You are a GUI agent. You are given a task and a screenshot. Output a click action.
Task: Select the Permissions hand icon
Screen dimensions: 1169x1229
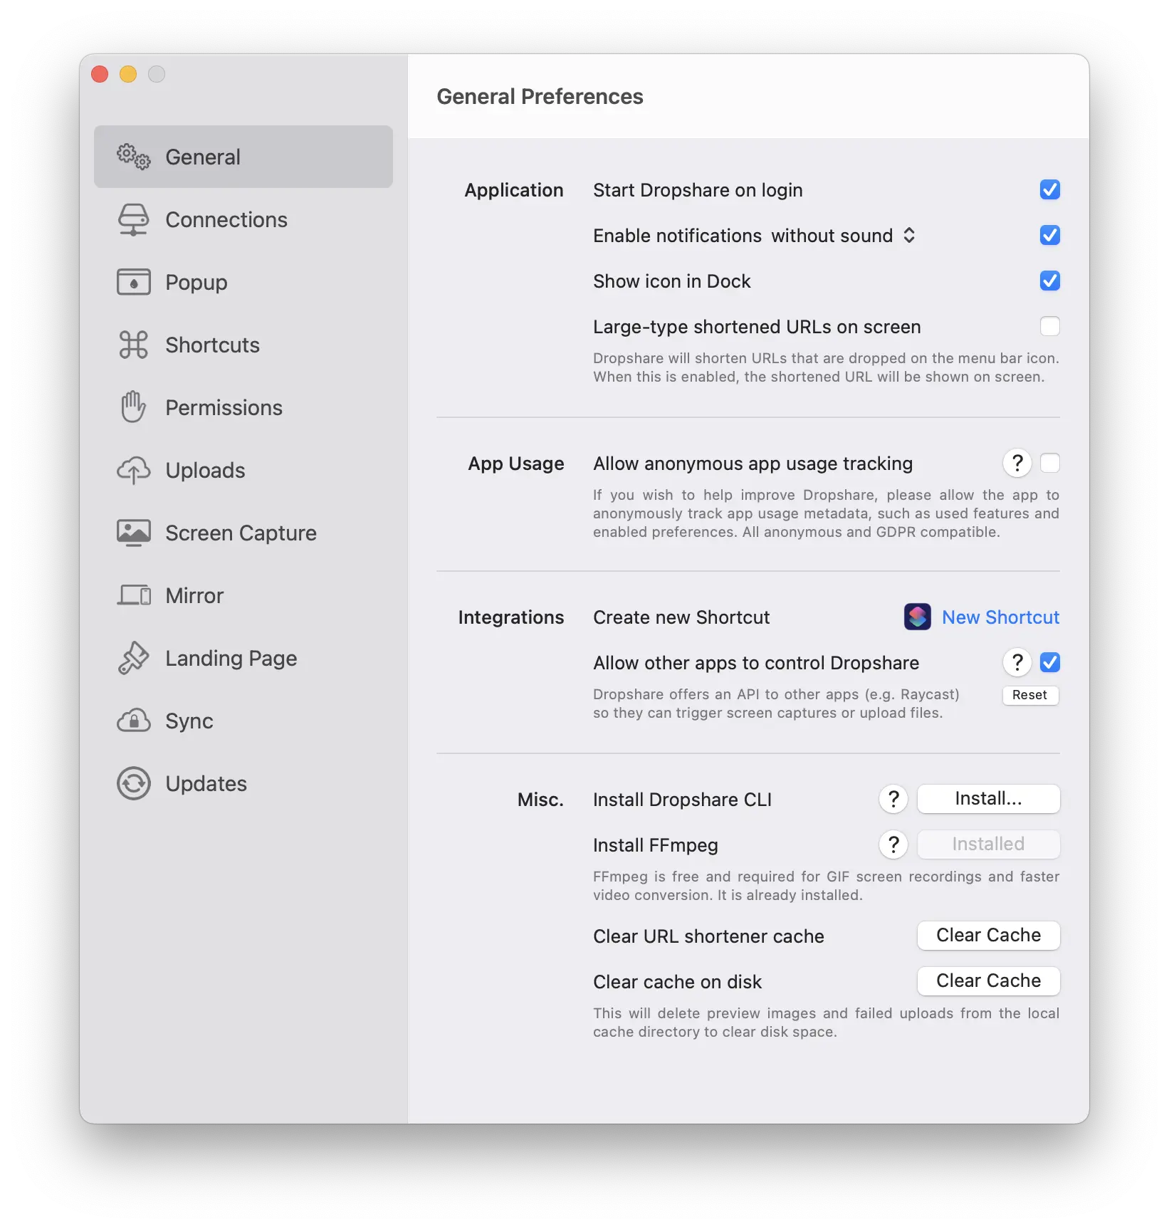click(x=133, y=407)
